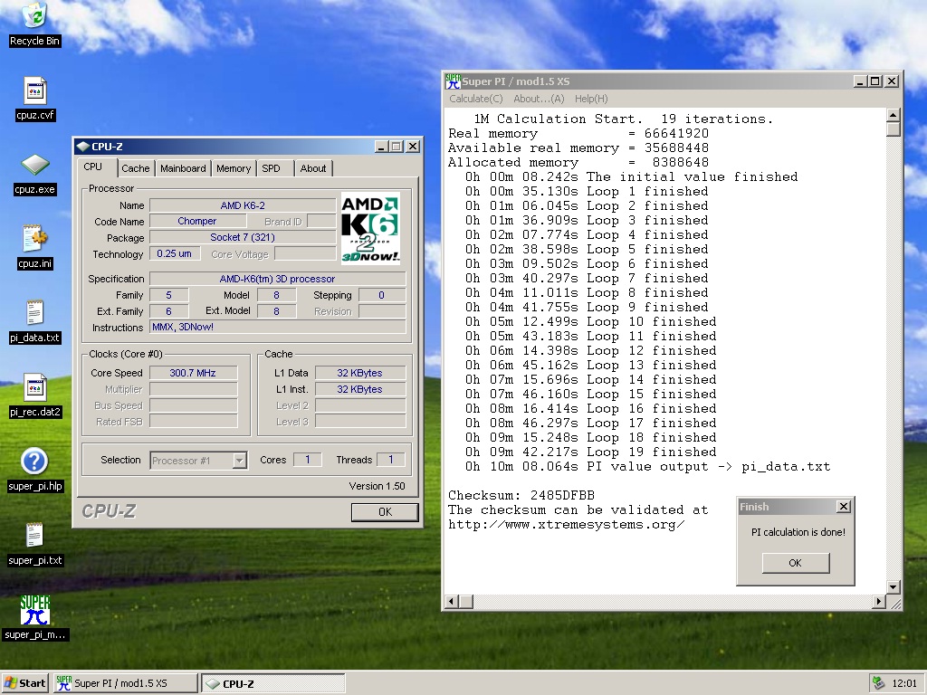Click the Checksum: 2485DFBB line
927x695 pixels.
(521, 496)
